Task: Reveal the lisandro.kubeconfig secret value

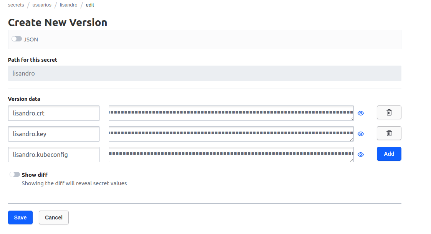Action: pos(361,155)
